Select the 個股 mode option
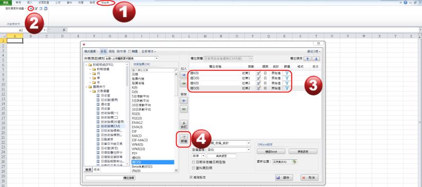Image resolution: width=422 pixels, height=187 pixels. click(x=112, y=51)
